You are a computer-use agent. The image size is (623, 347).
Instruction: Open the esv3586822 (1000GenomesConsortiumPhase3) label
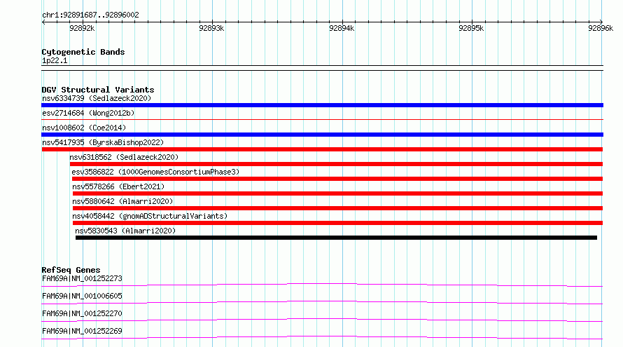click(x=155, y=172)
